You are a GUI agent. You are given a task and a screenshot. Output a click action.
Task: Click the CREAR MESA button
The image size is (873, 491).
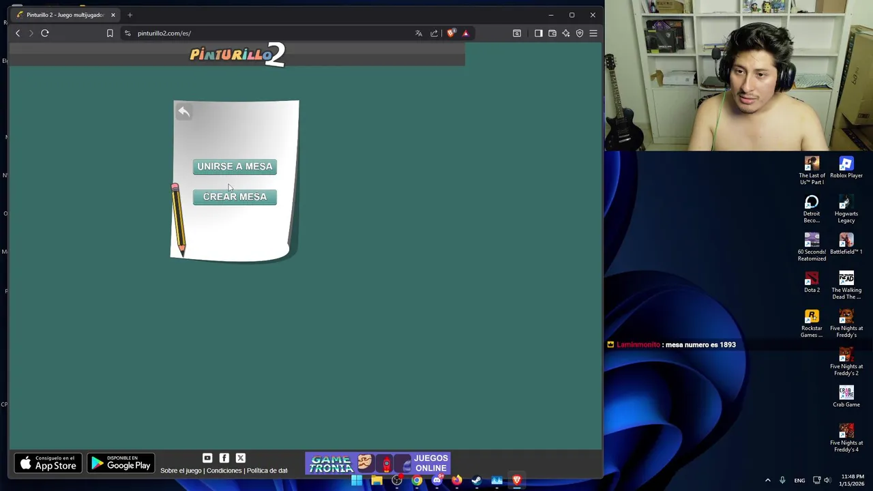235,196
